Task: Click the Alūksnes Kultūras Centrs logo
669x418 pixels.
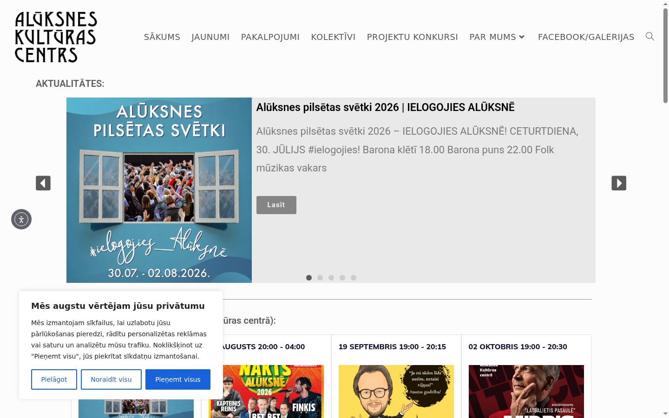Action: [x=56, y=37]
